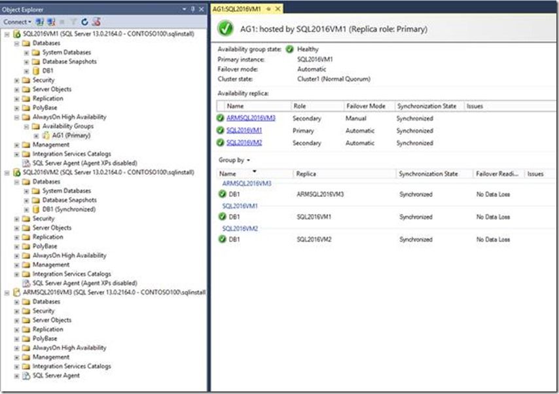This screenshot has width=559, height=394.
Task: Select Database Snapshots under SQL2016VM1
Action: pos(69,62)
